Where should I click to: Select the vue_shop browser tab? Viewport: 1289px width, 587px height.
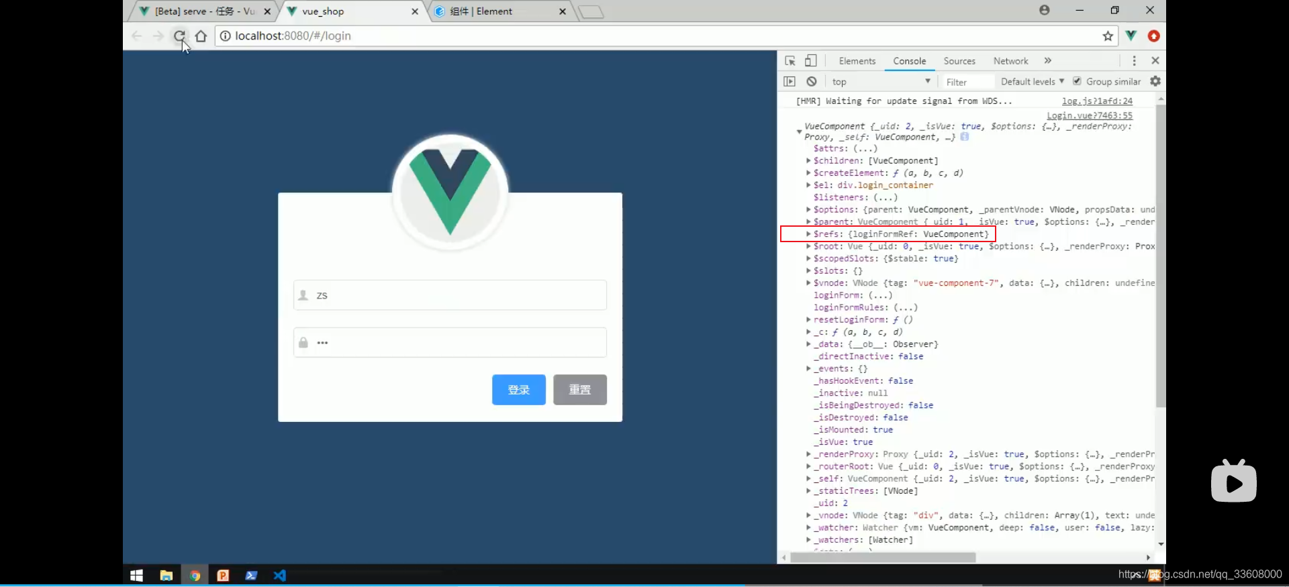coord(352,11)
